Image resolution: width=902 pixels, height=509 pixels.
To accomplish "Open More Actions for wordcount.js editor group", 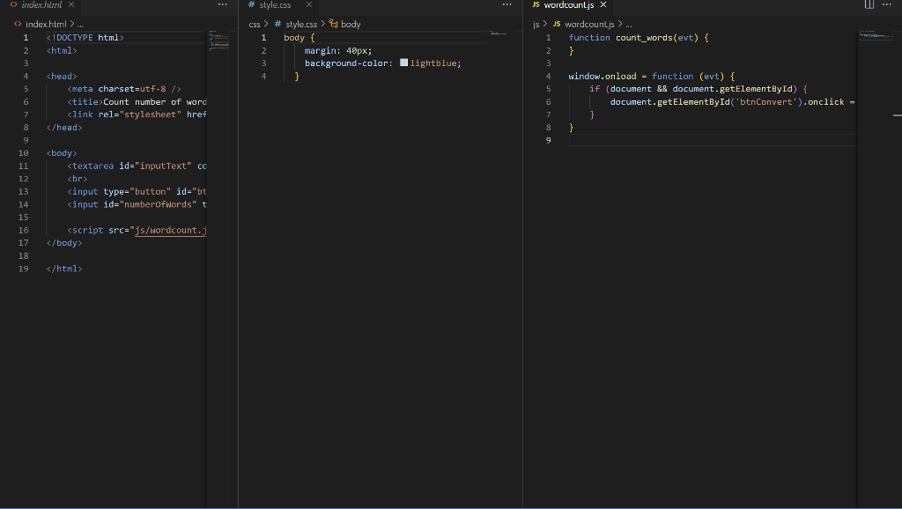I will 886,4.
